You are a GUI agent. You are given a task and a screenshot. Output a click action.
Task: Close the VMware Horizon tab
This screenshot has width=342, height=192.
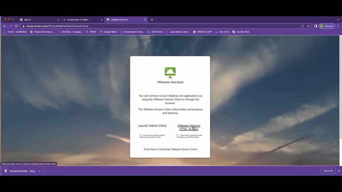click(x=145, y=20)
